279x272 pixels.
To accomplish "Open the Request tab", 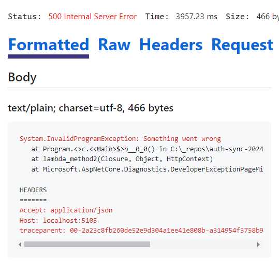I will point(242,45).
